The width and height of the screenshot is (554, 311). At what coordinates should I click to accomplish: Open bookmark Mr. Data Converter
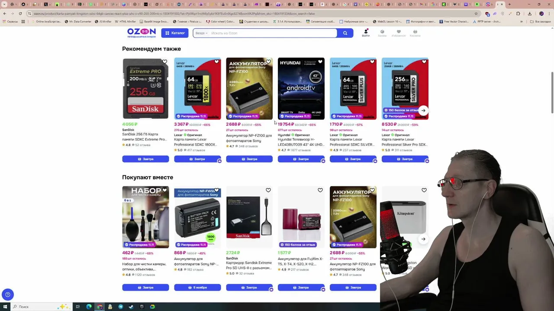(x=78, y=21)
